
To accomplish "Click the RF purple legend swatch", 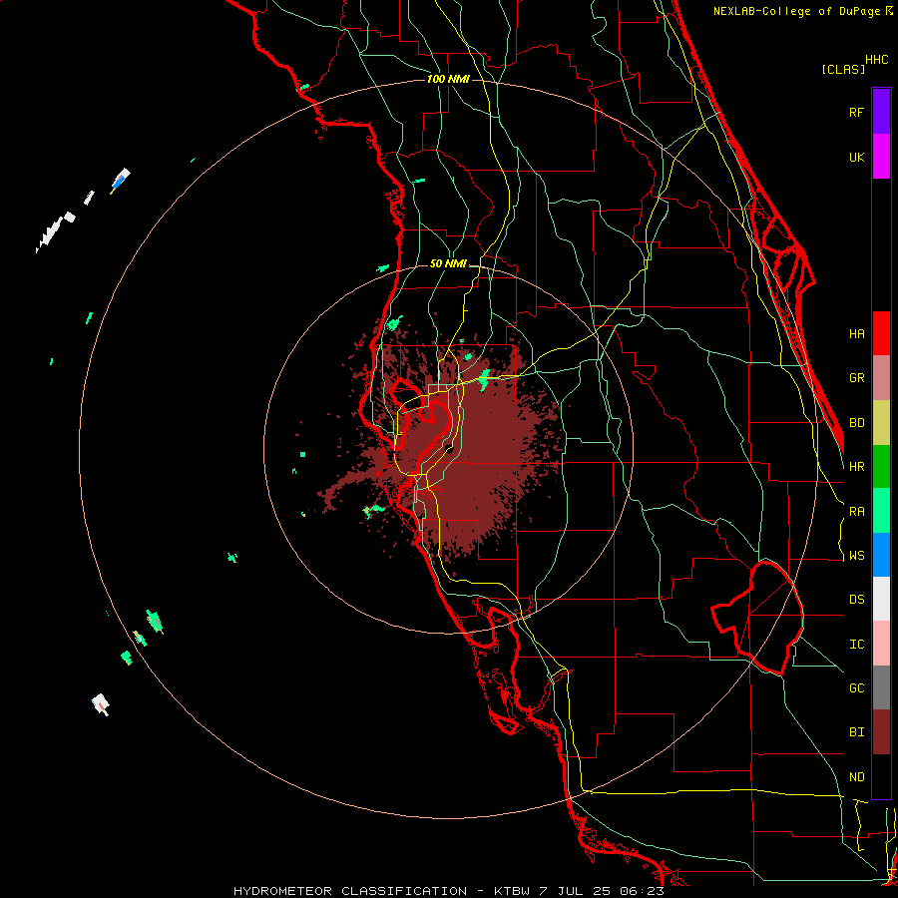I will coord(881,112).
